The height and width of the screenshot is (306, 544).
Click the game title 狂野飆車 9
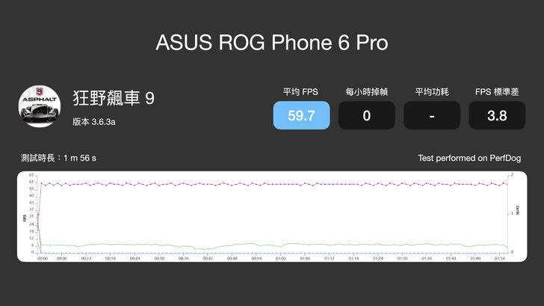click(x=113, y=98)
